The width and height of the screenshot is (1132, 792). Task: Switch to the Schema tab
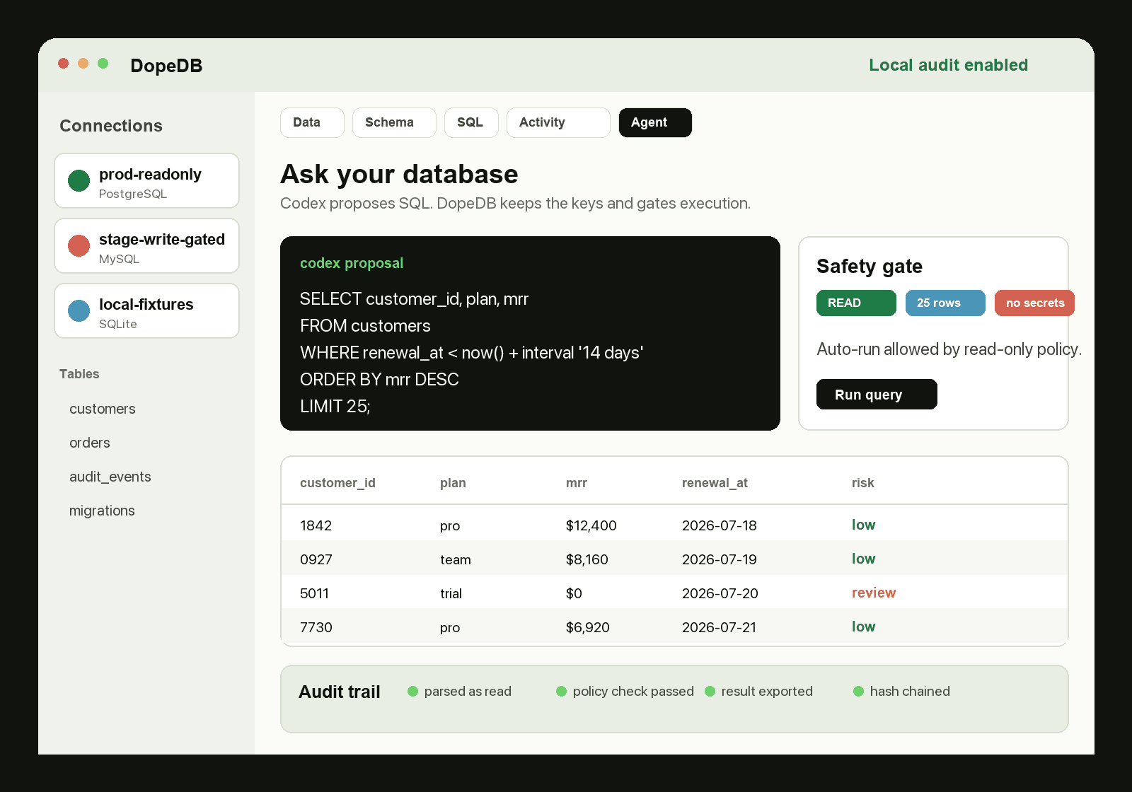(x=394, y=122)
